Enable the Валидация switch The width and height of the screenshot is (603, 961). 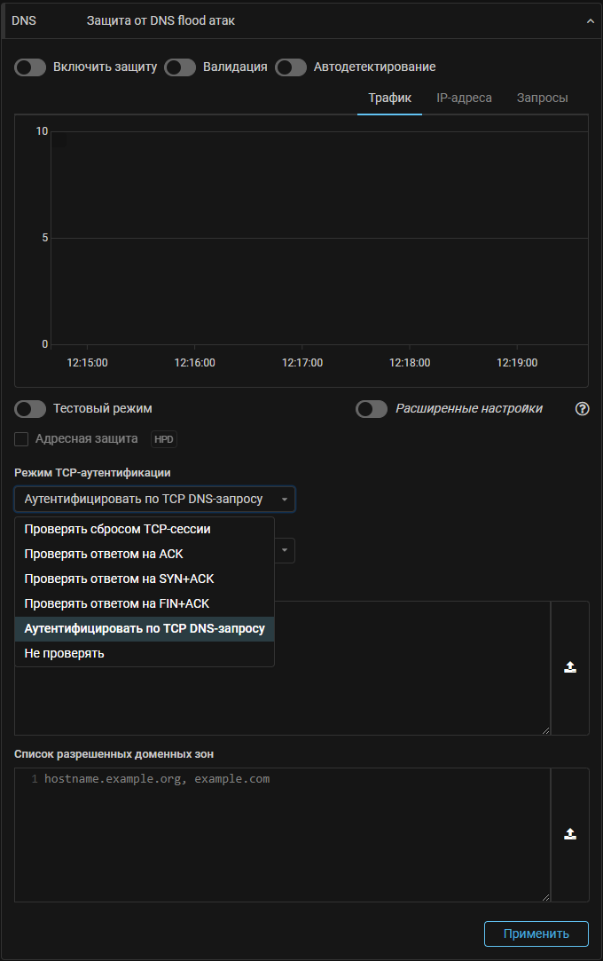(180, 67)
